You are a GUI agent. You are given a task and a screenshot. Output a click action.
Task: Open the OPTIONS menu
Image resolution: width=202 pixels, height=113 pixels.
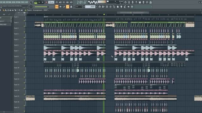pos(18,2)
